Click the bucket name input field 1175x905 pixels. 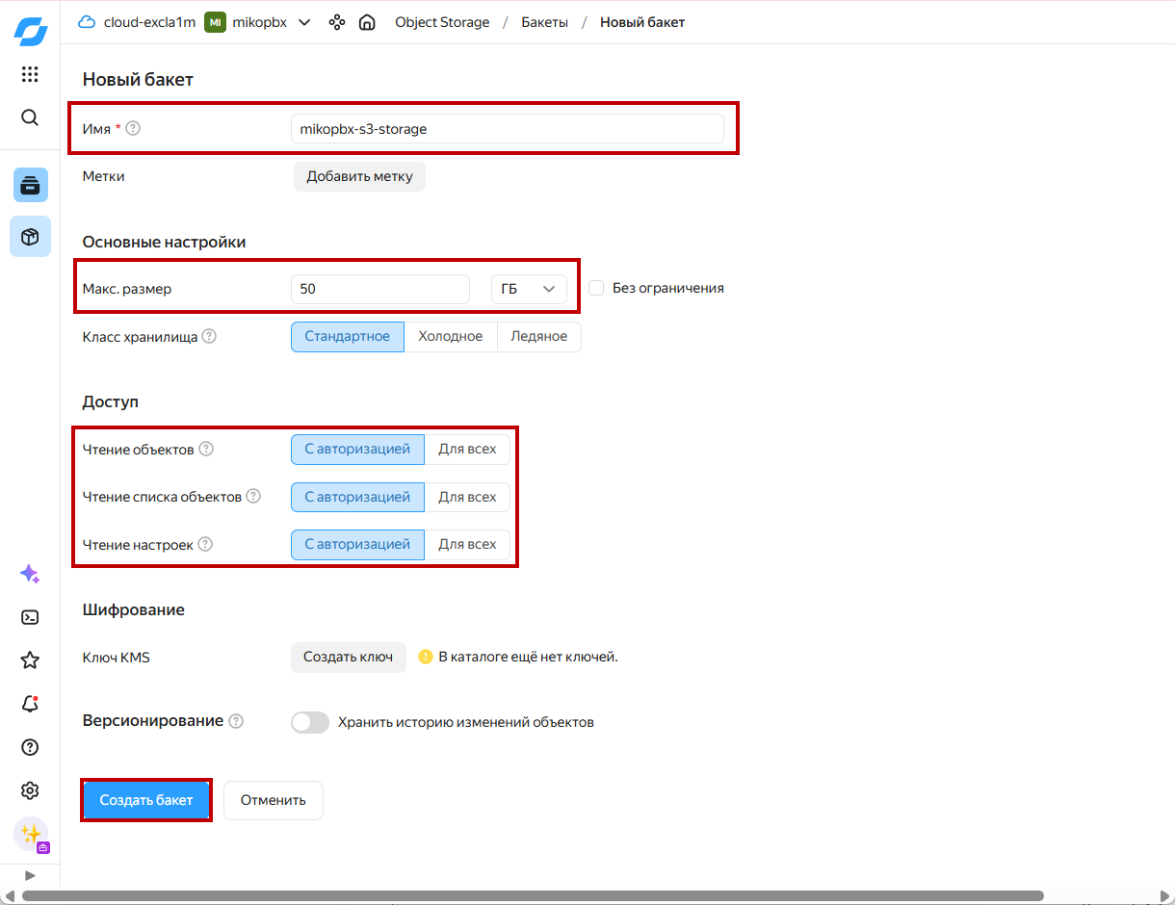[x=507, y=128]
